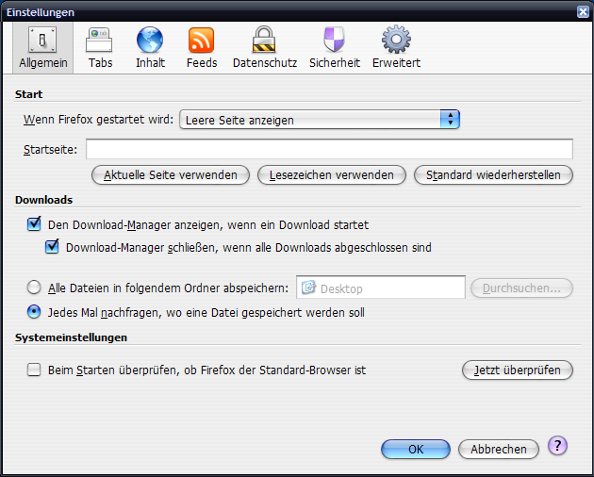
Task: Select Alle Dateien in folgendem Ordner abspeichern
Action: pyautogui.click(x=34, y=288)
